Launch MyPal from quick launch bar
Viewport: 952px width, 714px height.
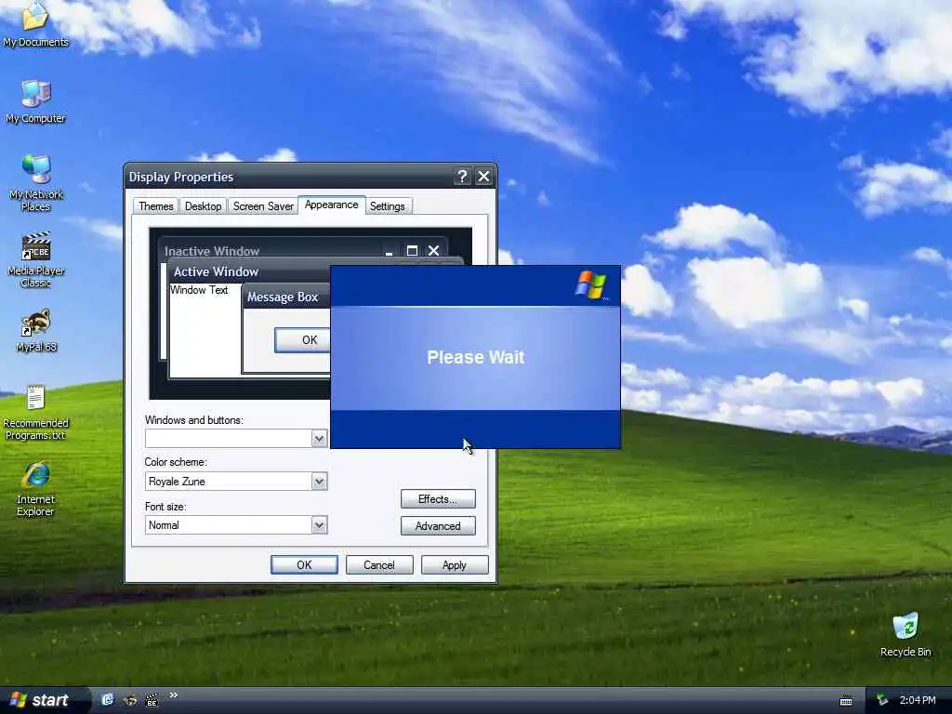coord(130,700)
